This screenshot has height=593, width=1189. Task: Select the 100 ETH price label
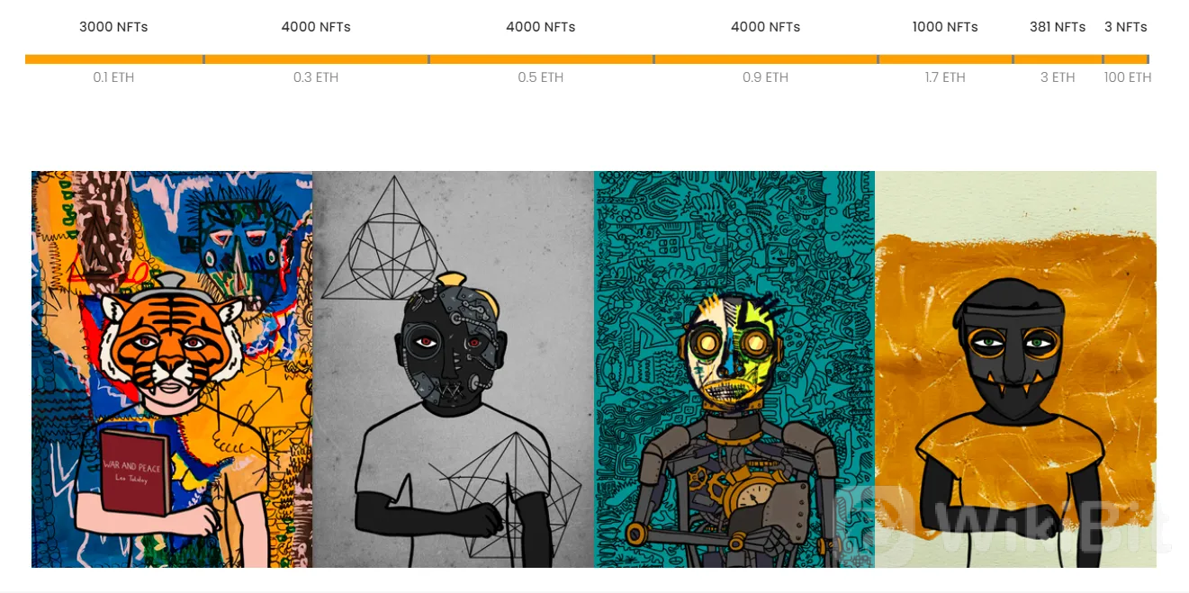[x=1128, y=77]
